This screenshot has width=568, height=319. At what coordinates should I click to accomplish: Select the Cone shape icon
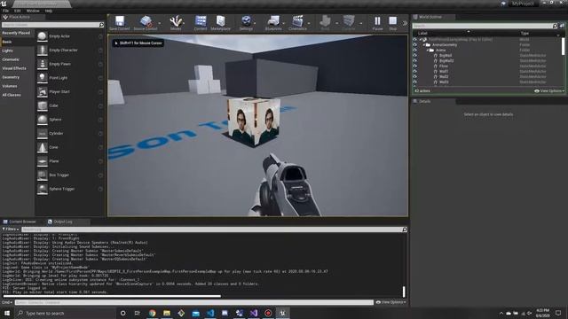[x=43, y=147]
